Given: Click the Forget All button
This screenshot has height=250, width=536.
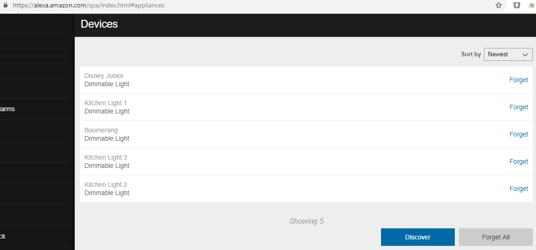Looking at the screenshot, I should coord(495,237).
